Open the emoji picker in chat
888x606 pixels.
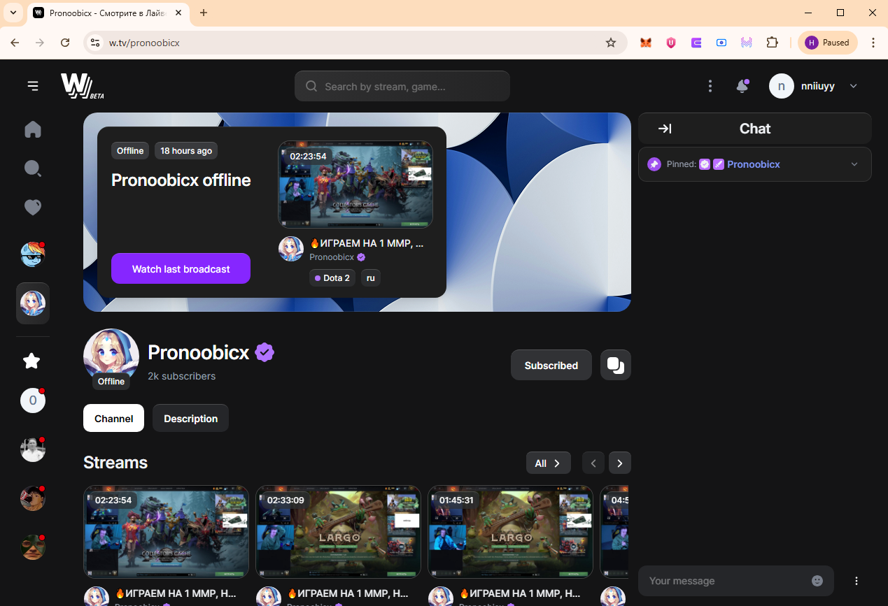pos(817,581)
